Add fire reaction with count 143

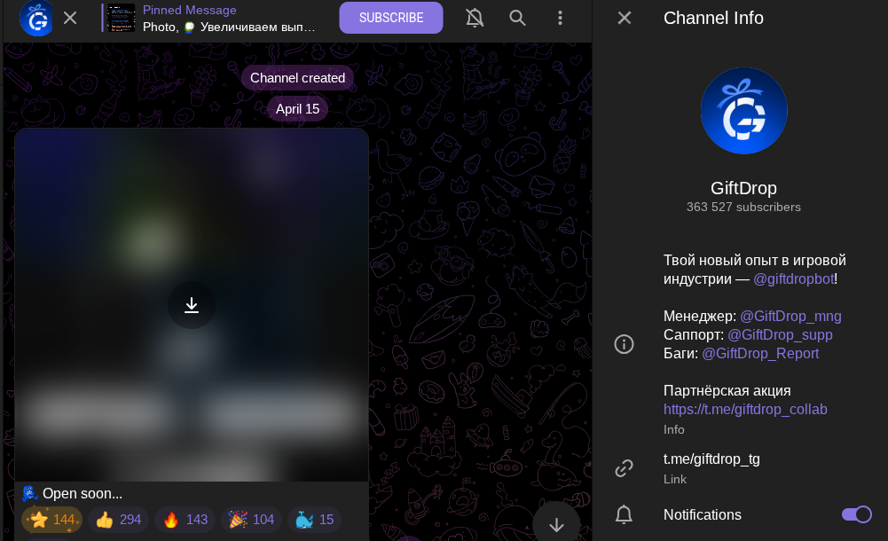pyautogui.click(x=185, y=520)
